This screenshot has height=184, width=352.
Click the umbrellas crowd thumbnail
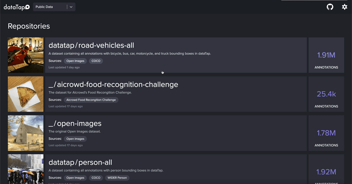coord(26,169)
